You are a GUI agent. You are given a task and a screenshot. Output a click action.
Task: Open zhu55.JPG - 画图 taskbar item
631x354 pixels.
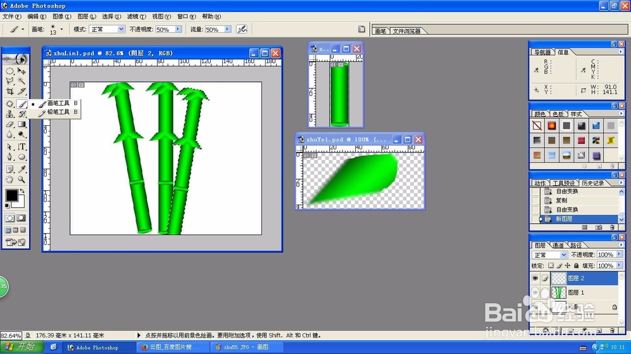[x=246, y=347]
